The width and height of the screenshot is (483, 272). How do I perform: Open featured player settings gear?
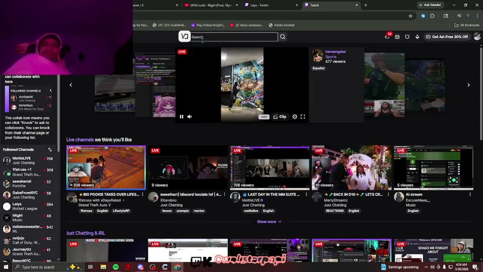pos(295,117)
